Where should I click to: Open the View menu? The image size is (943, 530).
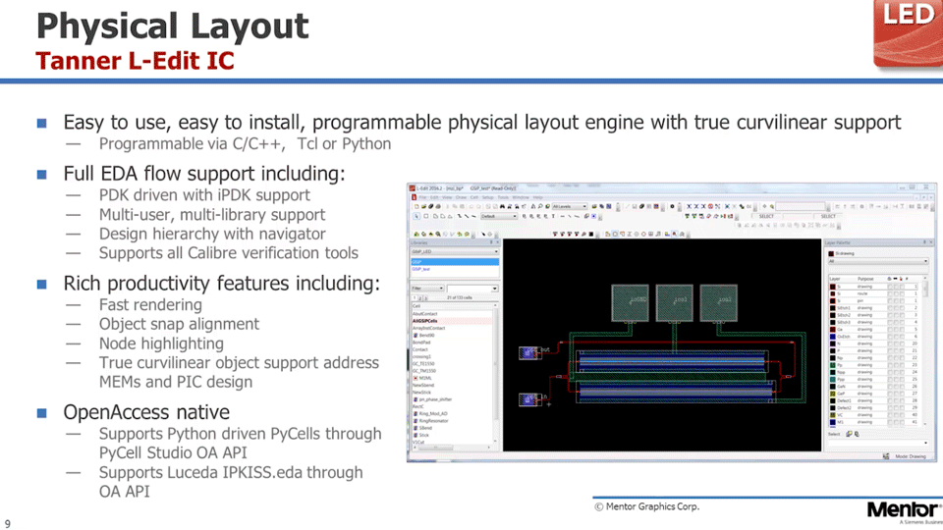447,197
